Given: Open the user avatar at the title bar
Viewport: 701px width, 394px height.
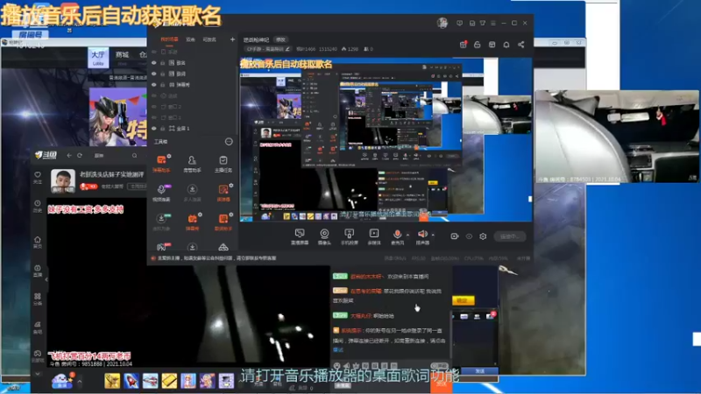Looking at the screenshot, I should click(x=443, y=23).
